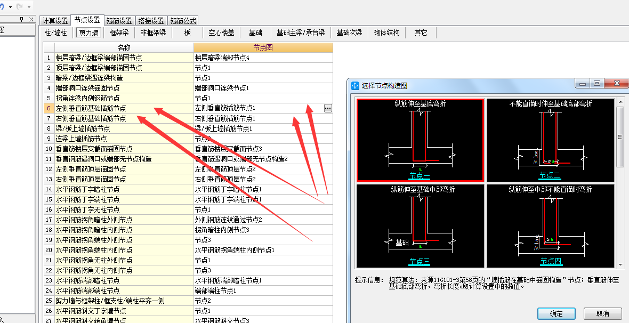Screen dimensions: 629x323
Task: Click the 节点四 link label
Action: pos(550,261)
